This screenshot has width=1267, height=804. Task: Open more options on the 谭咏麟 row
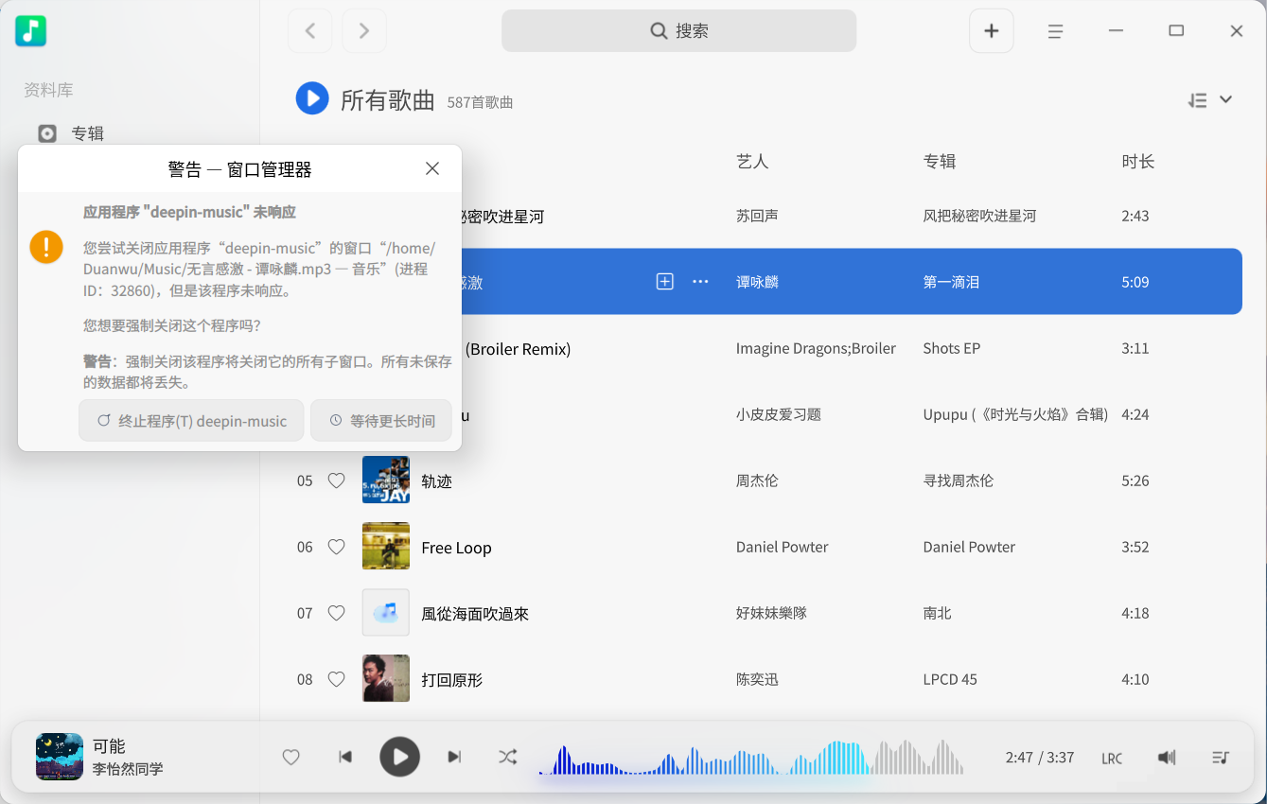[x=700, y=281]
